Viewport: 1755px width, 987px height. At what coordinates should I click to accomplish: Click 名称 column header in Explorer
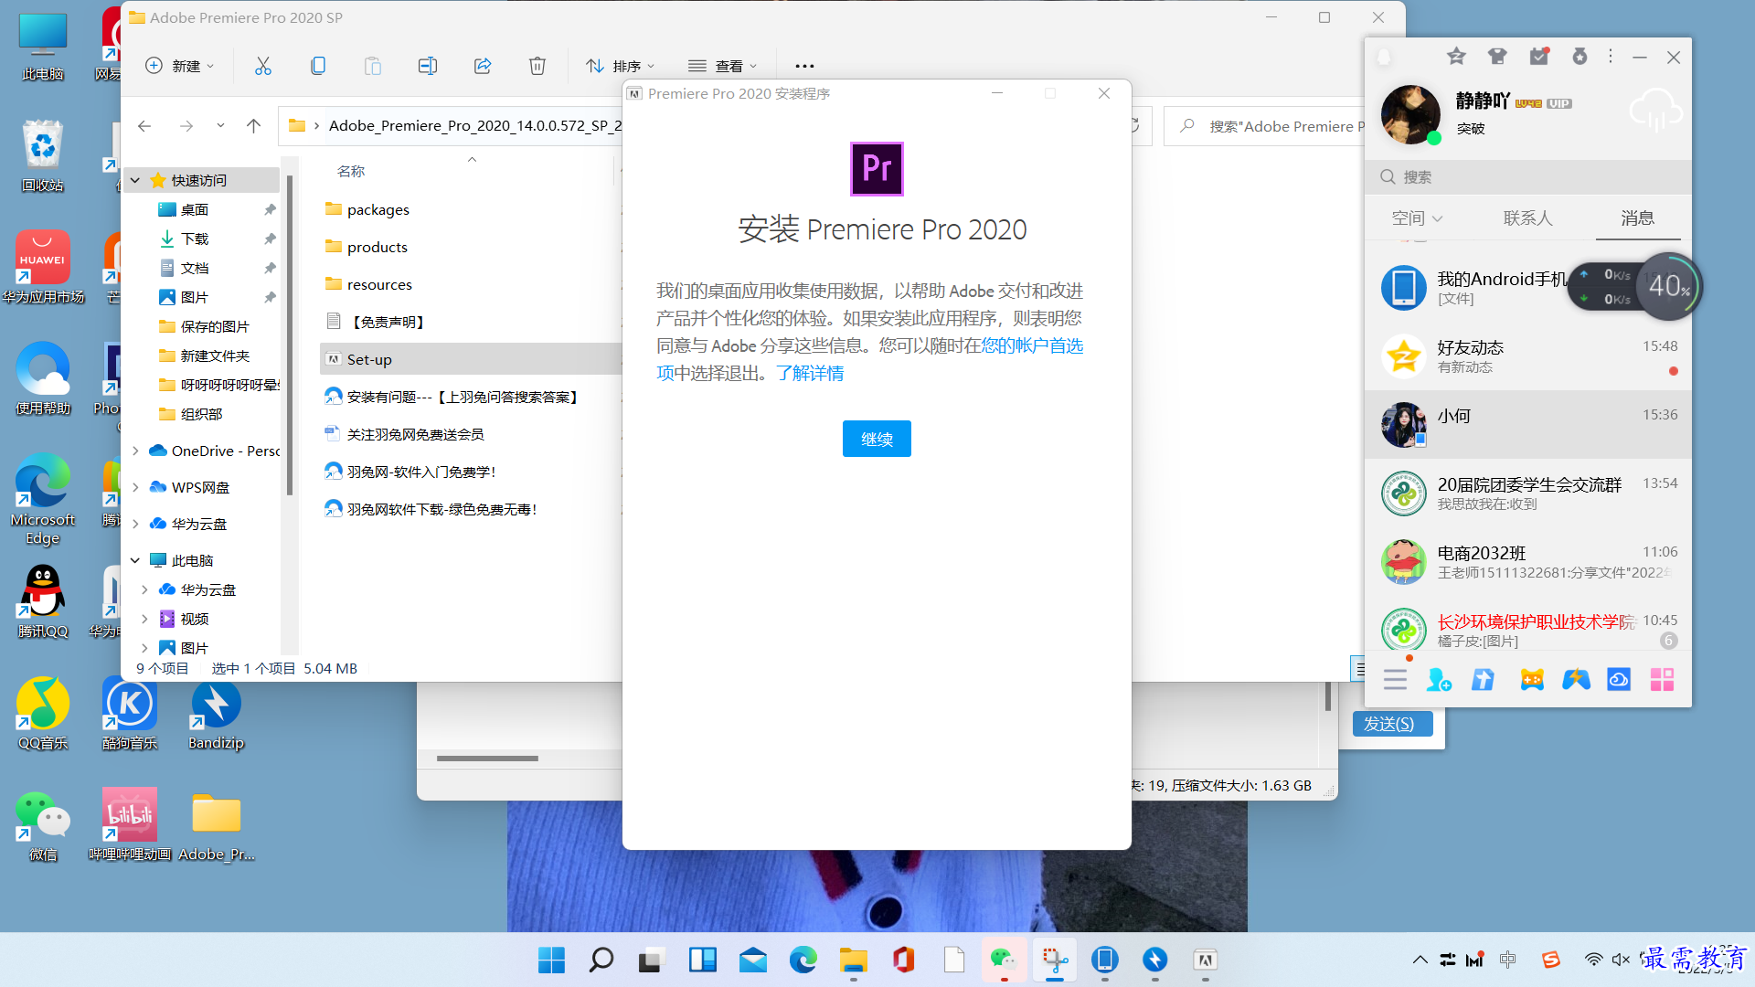[351, 171]
